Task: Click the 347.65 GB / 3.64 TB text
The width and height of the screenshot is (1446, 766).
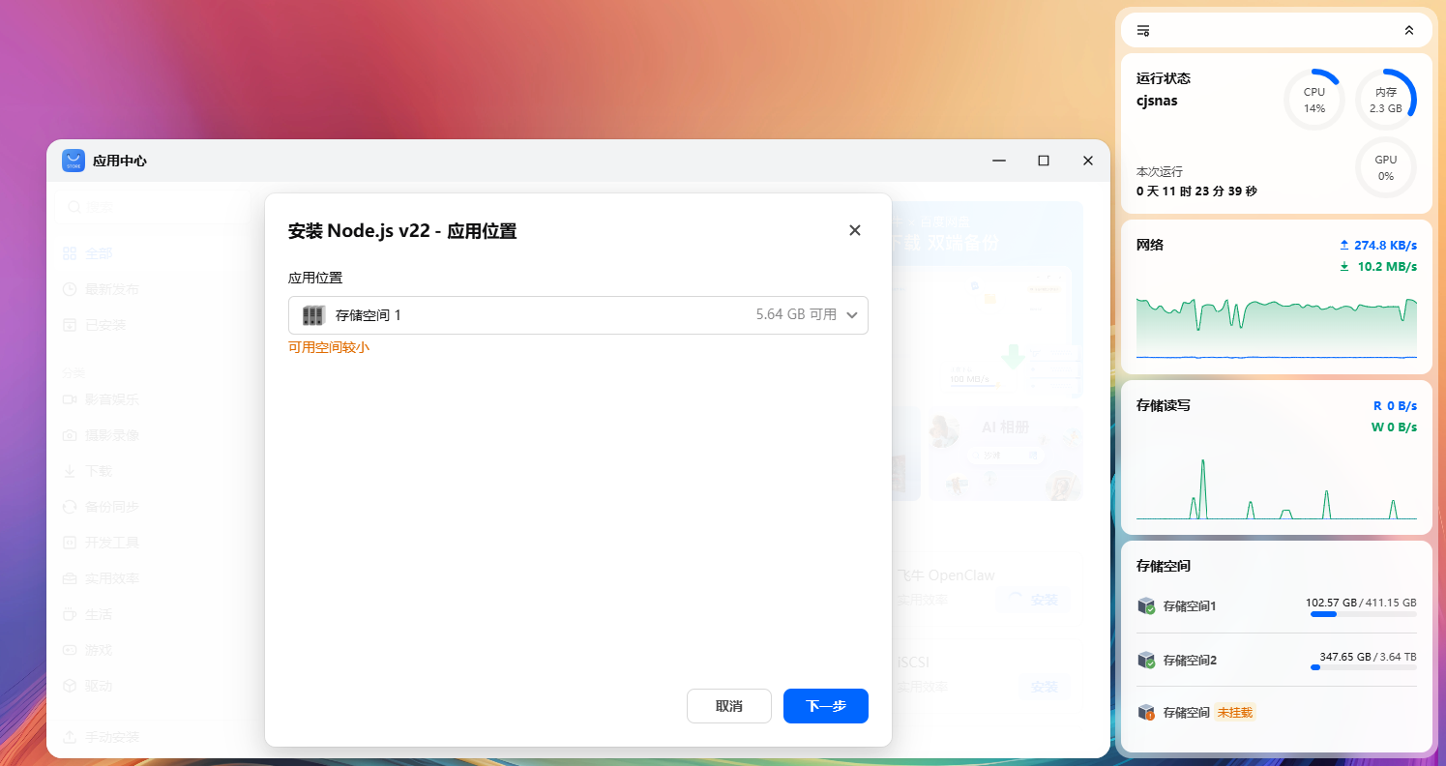Action: pyautogui.click(x=1368, y=657)
